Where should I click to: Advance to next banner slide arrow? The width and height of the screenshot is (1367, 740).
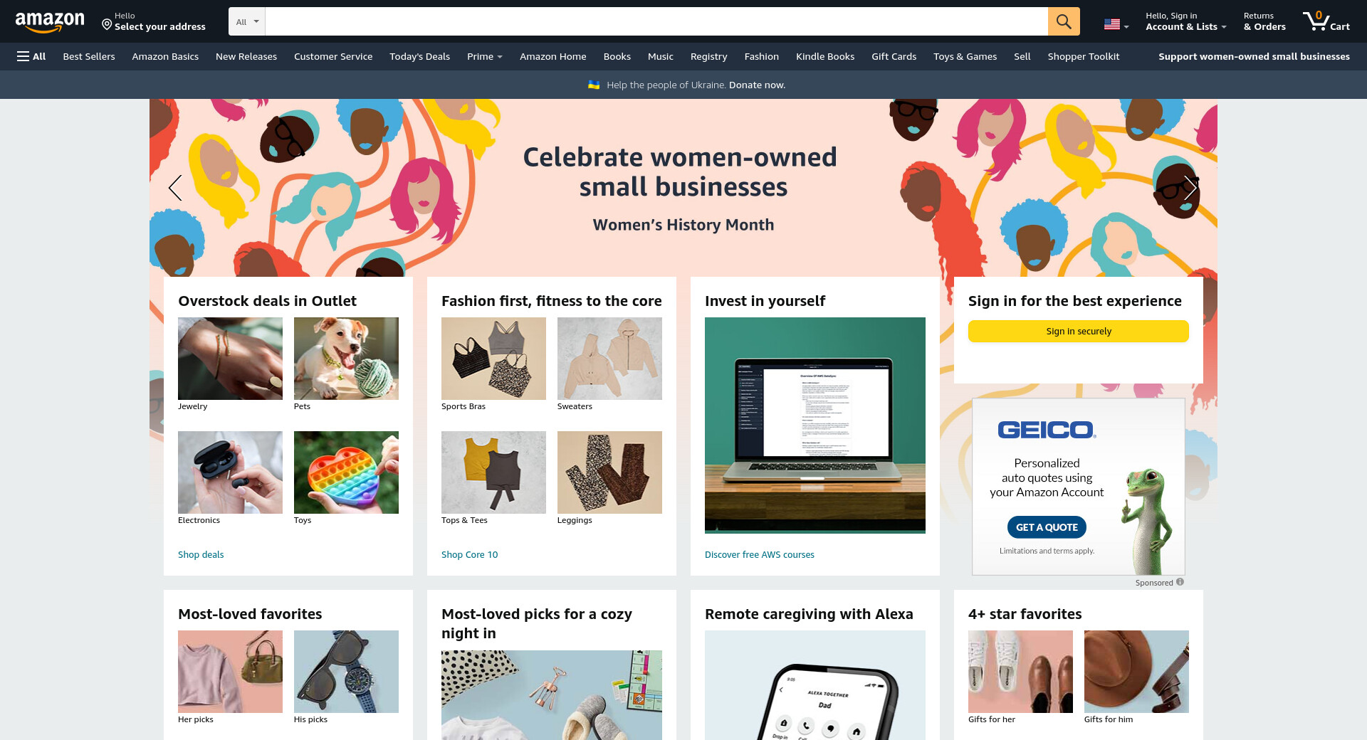click(x=1190, y=188)
